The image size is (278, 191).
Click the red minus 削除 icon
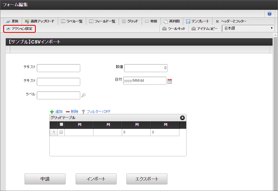(x=68, y=112)
